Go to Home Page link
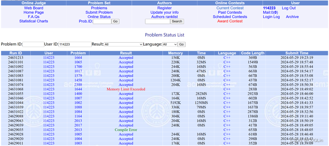Screen dimensions: 329x146 click(x=33, y=12)
